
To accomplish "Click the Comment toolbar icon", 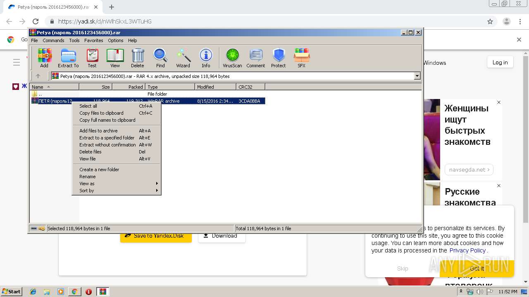I will (256, 58).
